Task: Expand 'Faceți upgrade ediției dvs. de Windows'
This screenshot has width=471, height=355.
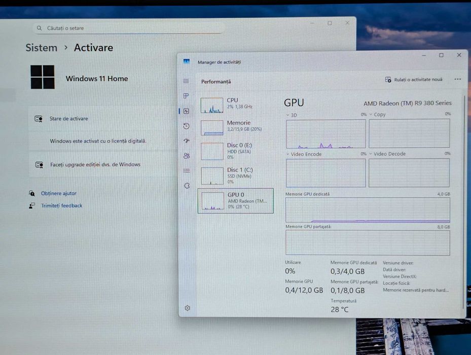Action: [x=102, y=165]
